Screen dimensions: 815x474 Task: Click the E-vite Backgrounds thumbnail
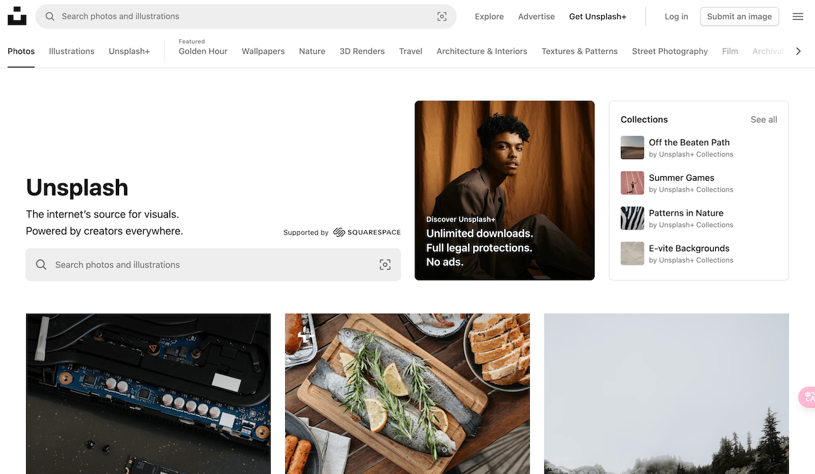click(632, 254)
